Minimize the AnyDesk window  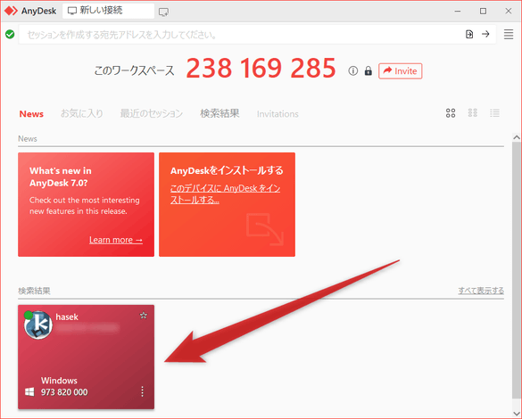458,11
